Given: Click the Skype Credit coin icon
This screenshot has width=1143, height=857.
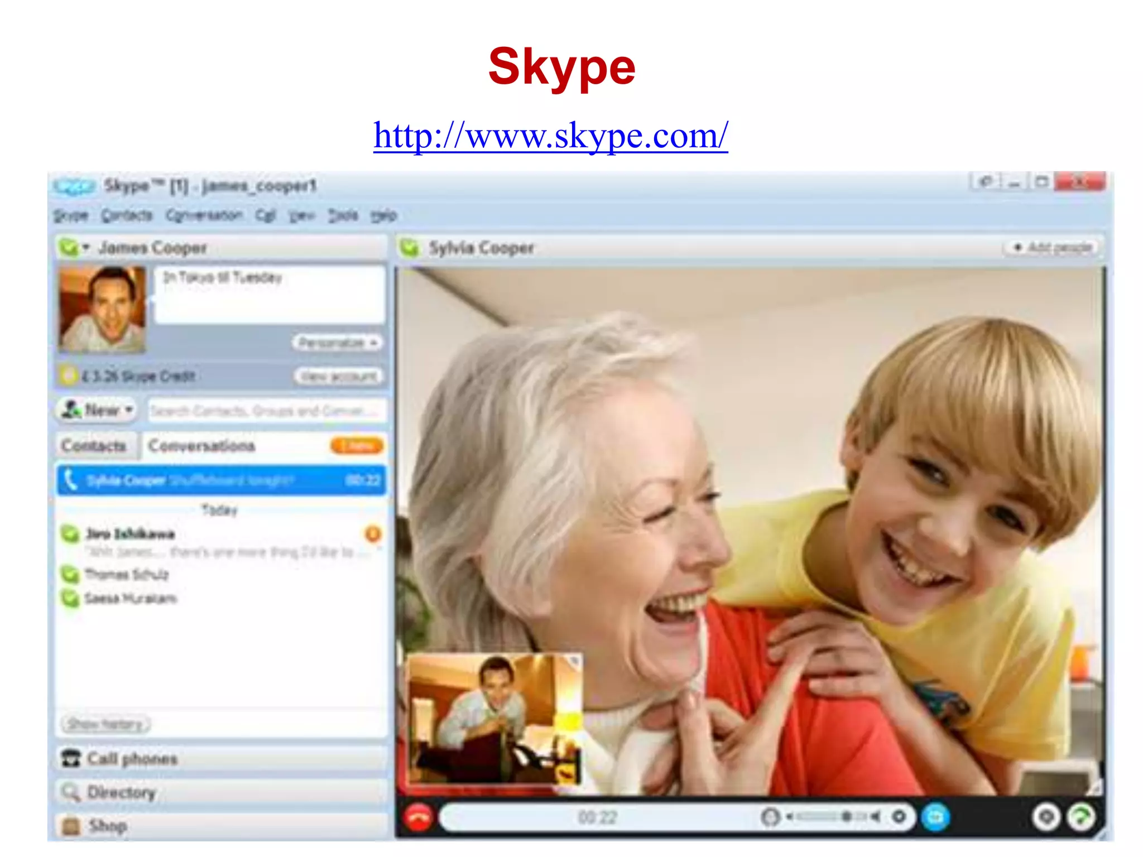Looking at the screenshot, I should [69, 375].
